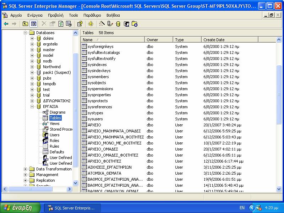Open the έναρξη Start button
The width and height of the screenshot is (284, 213).
click(x=20, y=208)
